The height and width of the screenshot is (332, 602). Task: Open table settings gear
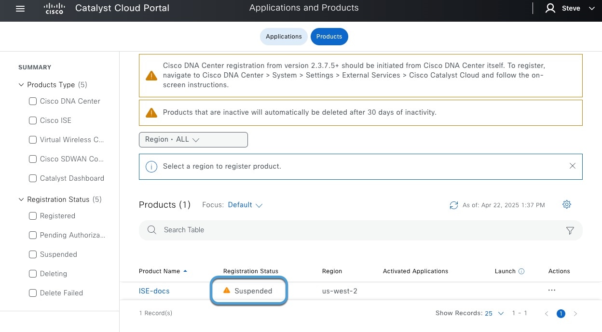click(x=567, y=205)
